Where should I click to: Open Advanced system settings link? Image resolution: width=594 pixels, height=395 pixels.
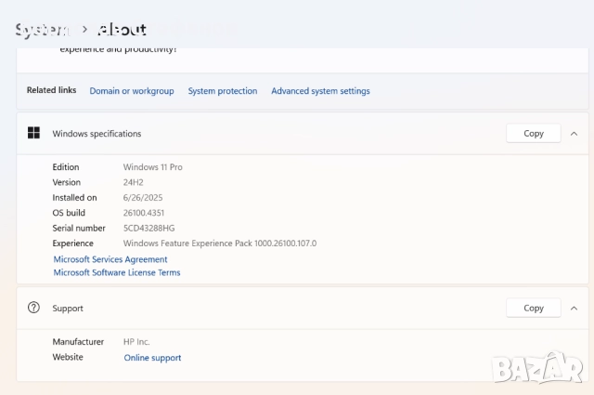[320, 91]
